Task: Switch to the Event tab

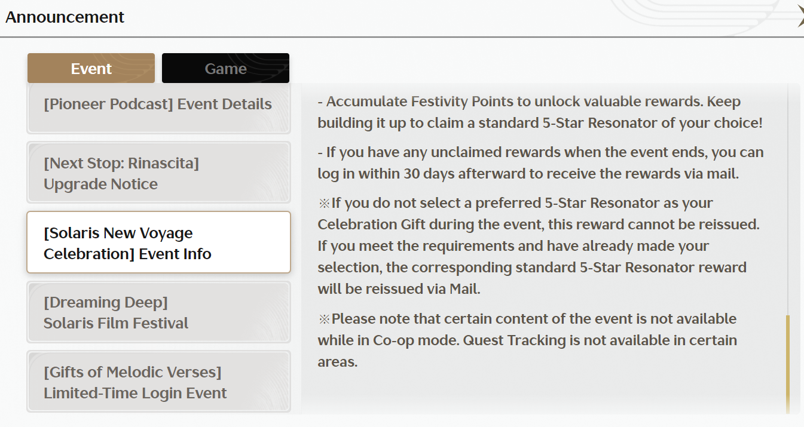Action: click(x=91, y=69)
